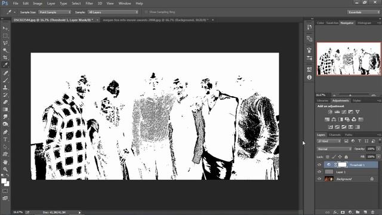Select the Lasso tool
Screen dimensions: 382x215
(5, 43)
